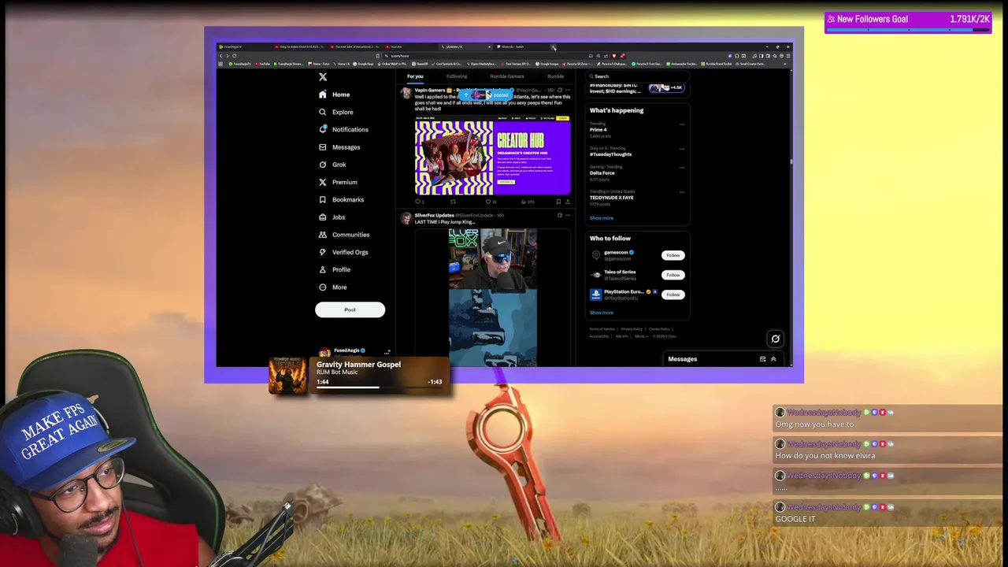
Task: Click the browser reload button
Action: point(234,56)
